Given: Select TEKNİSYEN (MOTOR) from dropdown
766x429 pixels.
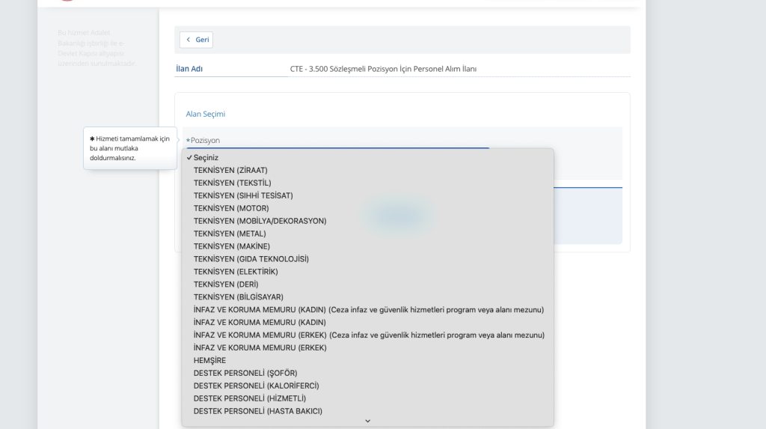Looking at the screenshot, I should [x=231, y=208].
